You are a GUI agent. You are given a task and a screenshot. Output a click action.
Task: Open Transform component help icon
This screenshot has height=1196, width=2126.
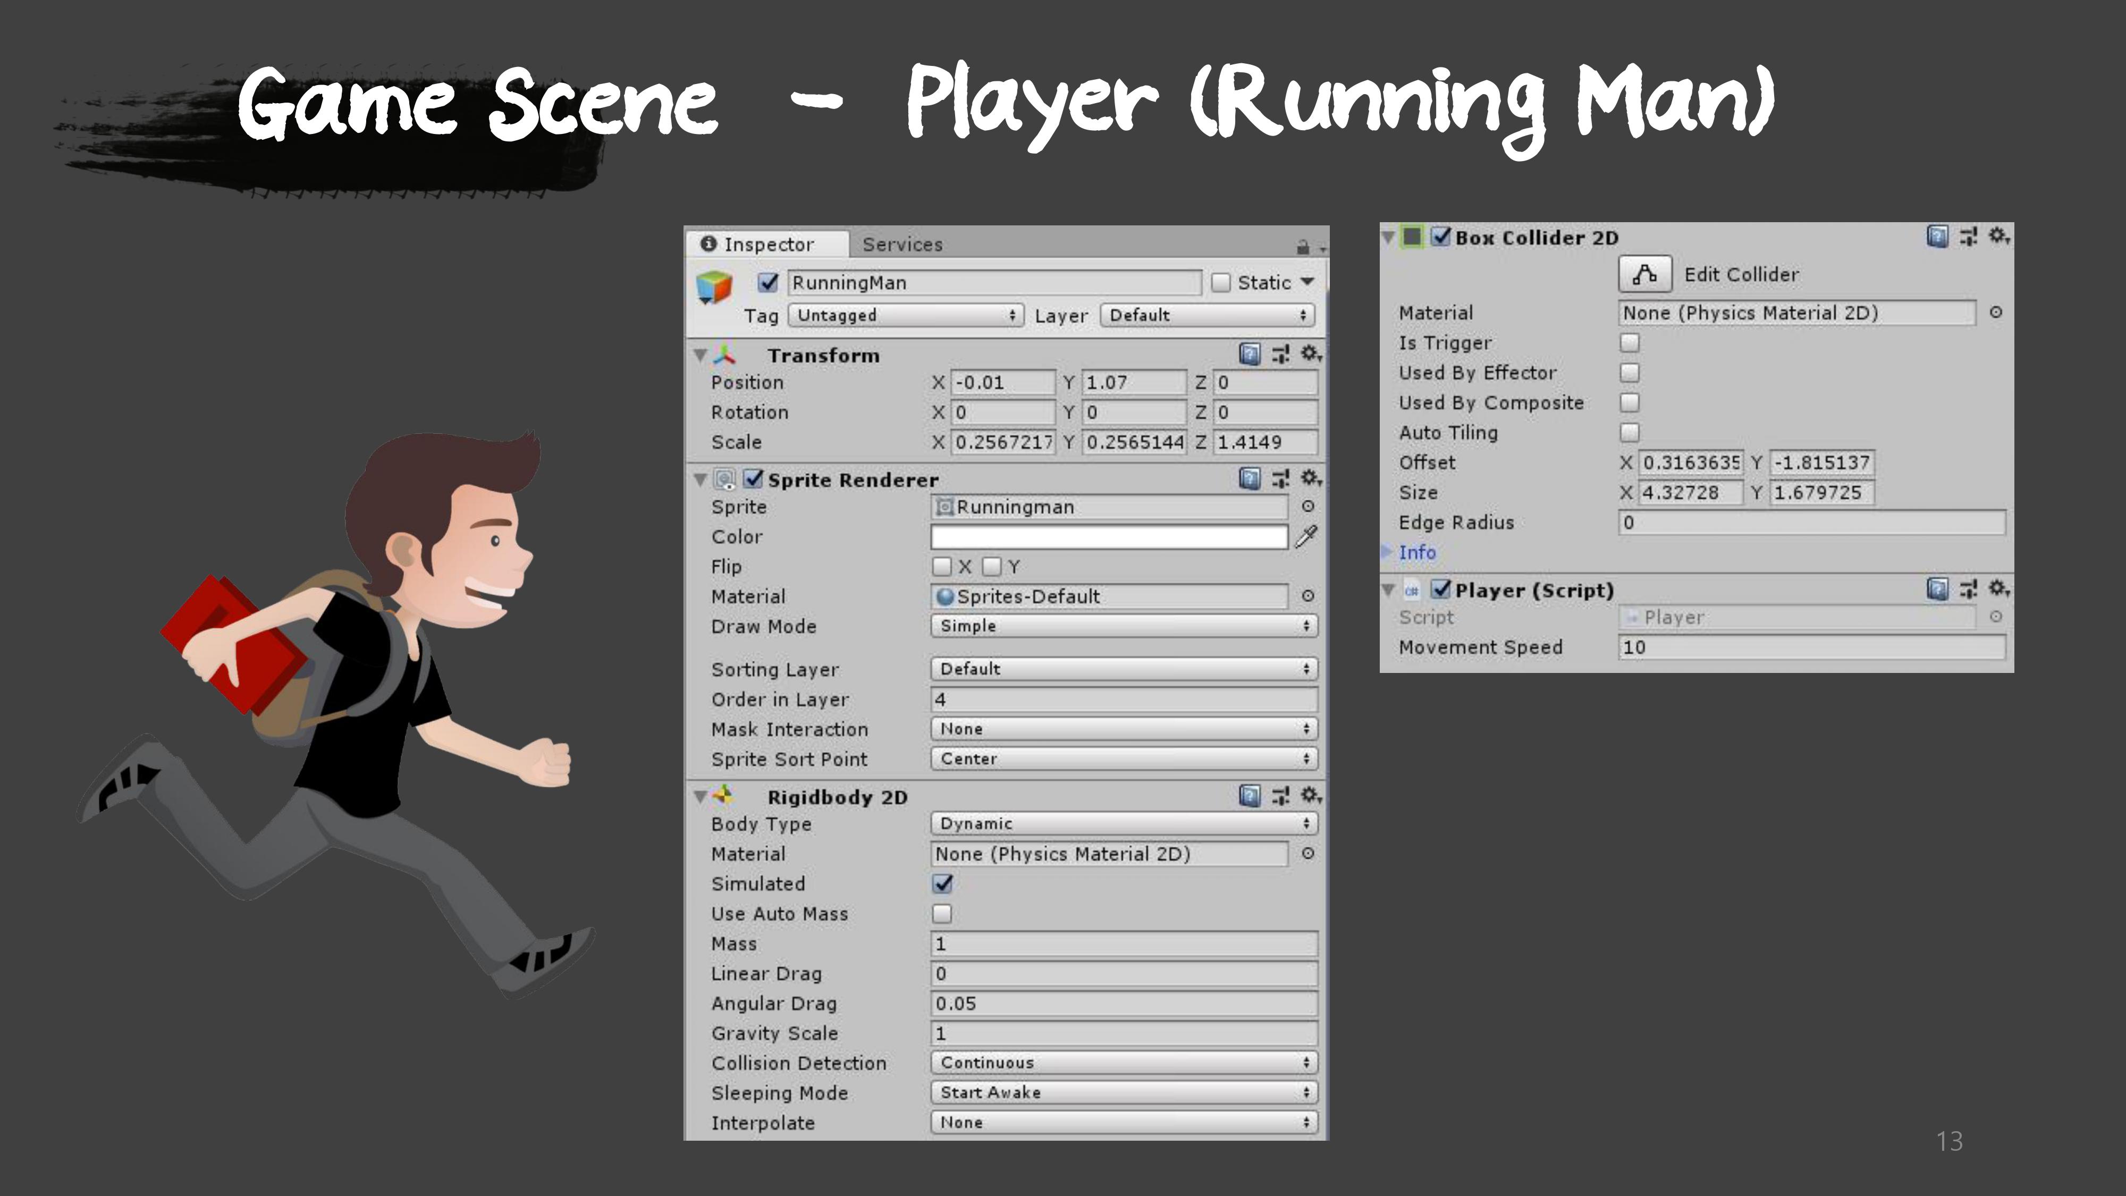coord(1250,355)
